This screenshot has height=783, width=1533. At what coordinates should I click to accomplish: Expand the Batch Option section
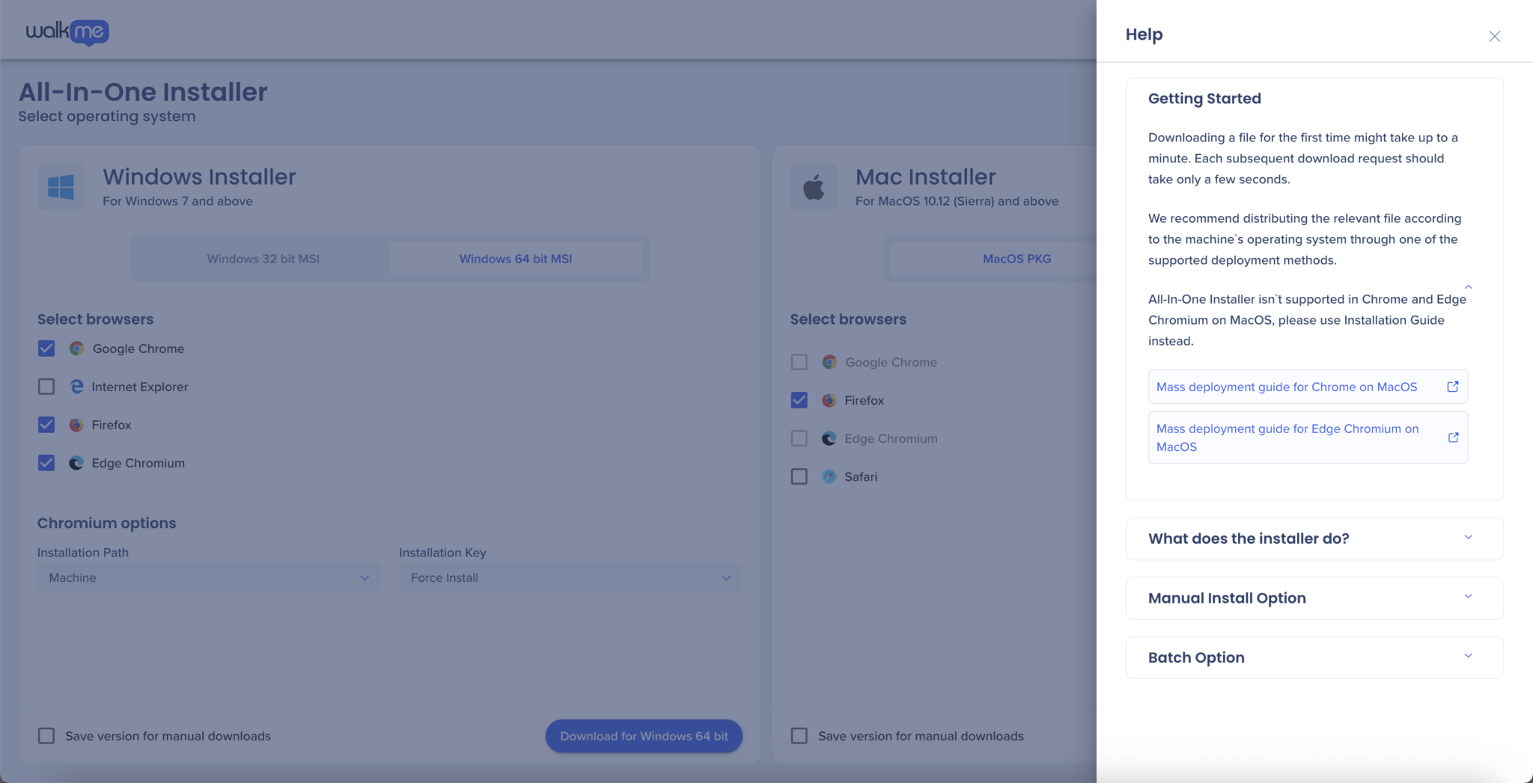coord(1314,657)
